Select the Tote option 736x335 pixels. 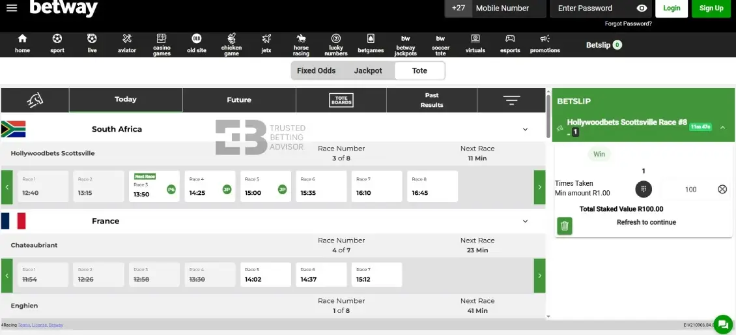[419, 71]
